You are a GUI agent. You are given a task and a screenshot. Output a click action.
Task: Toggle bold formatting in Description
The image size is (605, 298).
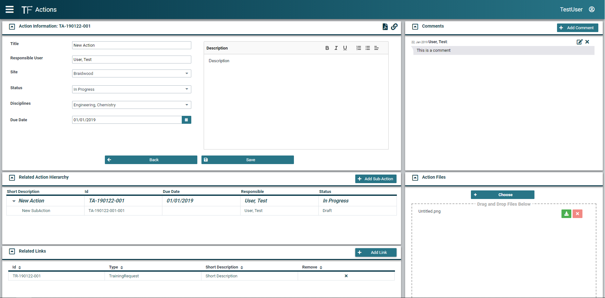[x=327, y=48]
